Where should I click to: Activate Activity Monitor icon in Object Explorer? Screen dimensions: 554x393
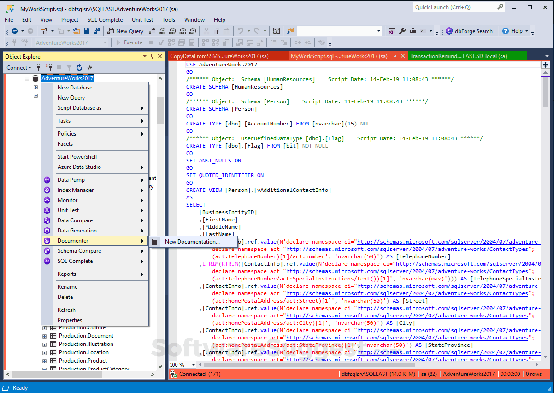coord(89,67)
